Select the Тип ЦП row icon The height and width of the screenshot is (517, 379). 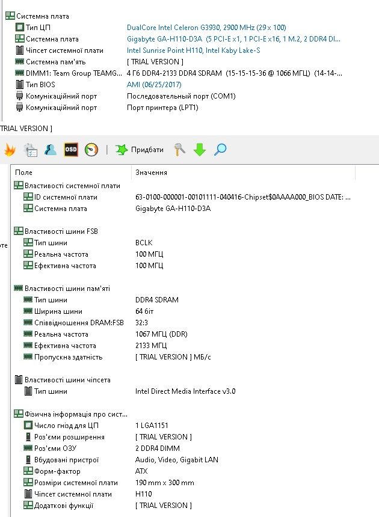pos(20,27)
